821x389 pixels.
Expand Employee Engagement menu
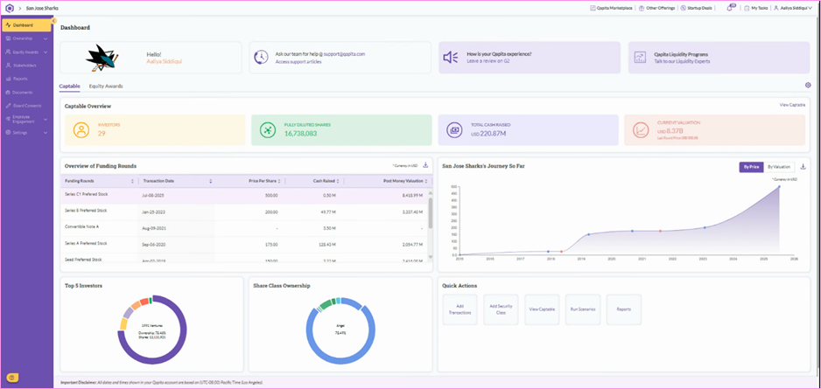[x=26, y=119]
